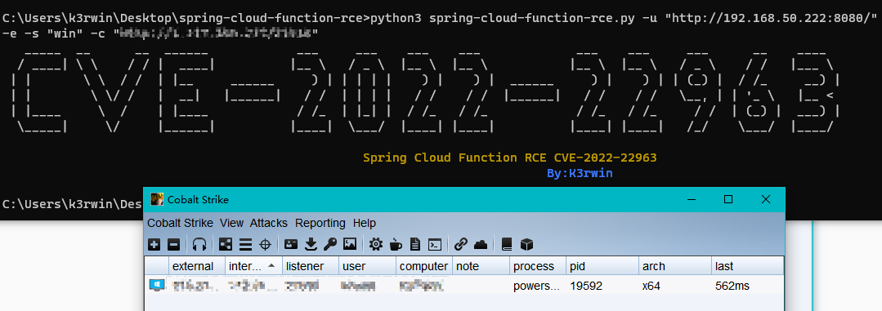Open the Help menu
The image size is (882, 311).
(x=364, y=223)
